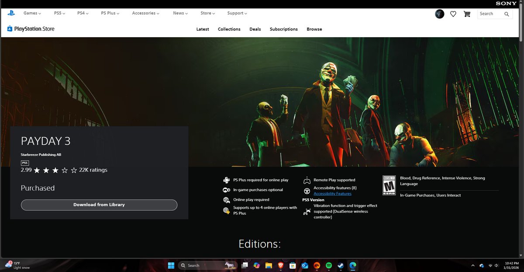Viewport: 524px width, 272px height.
Task: Click the Purchased status text
Action: [38, 188]
